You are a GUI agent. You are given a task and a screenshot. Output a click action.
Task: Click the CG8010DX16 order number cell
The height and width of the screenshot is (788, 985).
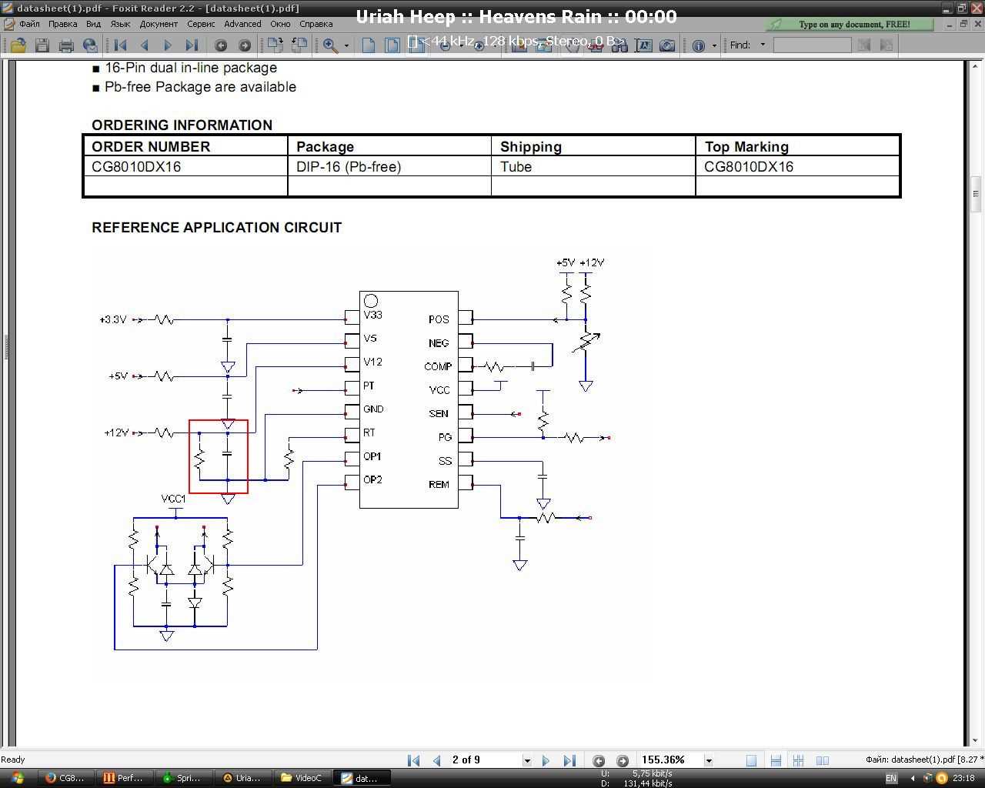pyautogui.click(x=185, y=167)
